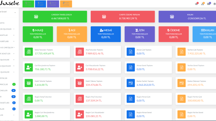Click the Banka Ödemesi Toplamı orange card icon

click(181, 83)
